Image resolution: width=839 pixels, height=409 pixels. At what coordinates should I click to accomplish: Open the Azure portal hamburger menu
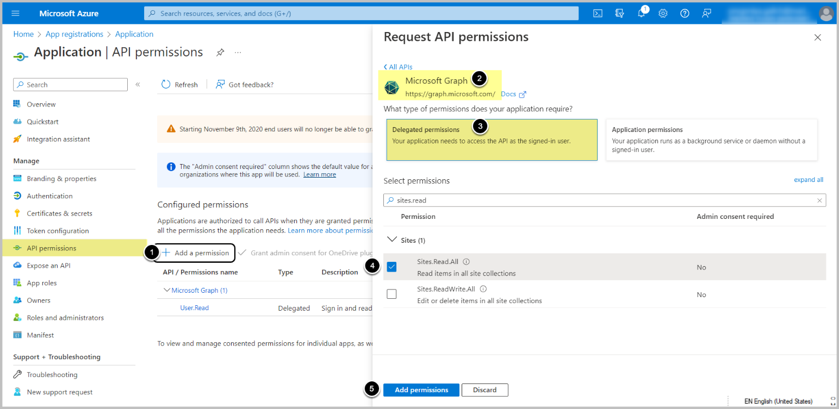click(15, 13)
